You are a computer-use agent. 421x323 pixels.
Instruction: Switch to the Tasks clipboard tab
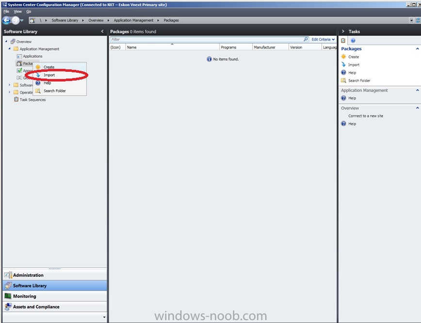(x=343, y=41)
